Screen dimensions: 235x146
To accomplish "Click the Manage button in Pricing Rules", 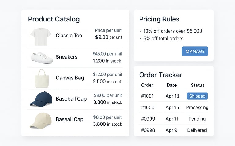I will (195, 51).
